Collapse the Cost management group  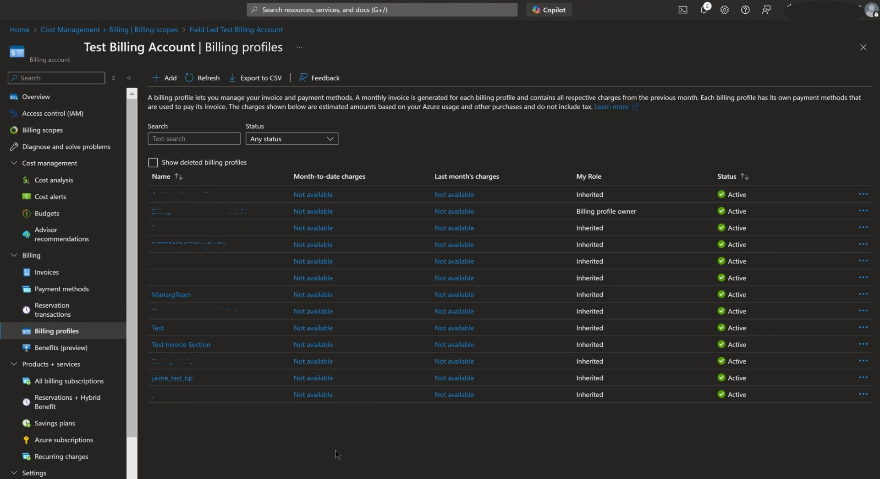coord(14,163)
